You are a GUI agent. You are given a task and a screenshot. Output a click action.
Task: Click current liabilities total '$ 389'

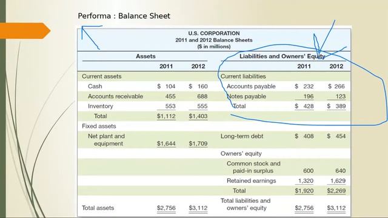(x=336, y=106)
